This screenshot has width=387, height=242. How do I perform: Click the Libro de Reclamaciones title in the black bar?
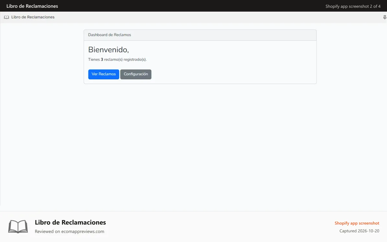[x=32, y=6]
